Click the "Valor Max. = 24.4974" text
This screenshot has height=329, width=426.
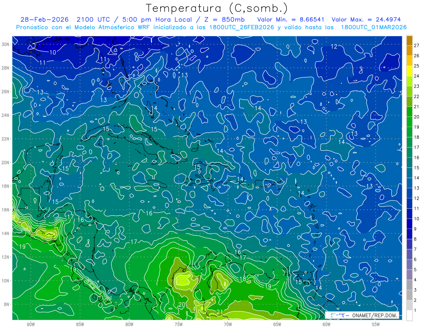click(366, 20)
